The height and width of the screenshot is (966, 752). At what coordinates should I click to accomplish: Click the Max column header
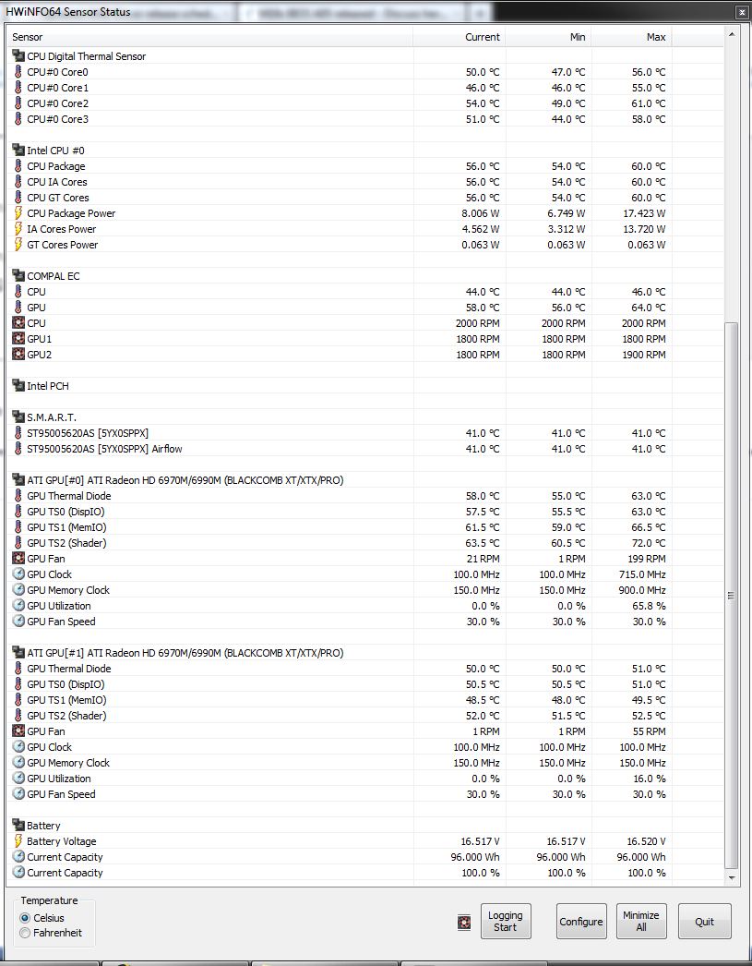pos(631,37)
